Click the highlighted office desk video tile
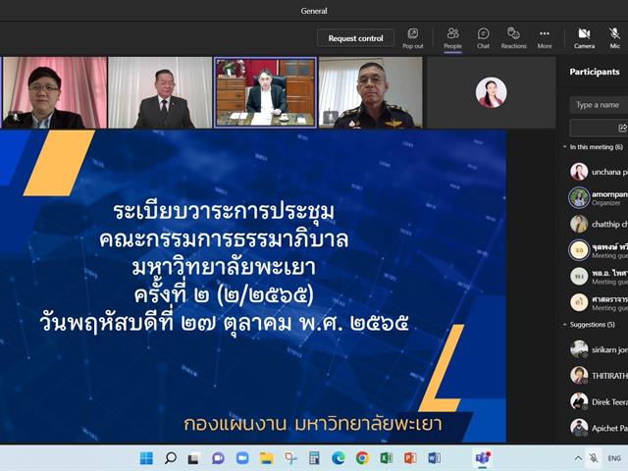 coord(265,92)
